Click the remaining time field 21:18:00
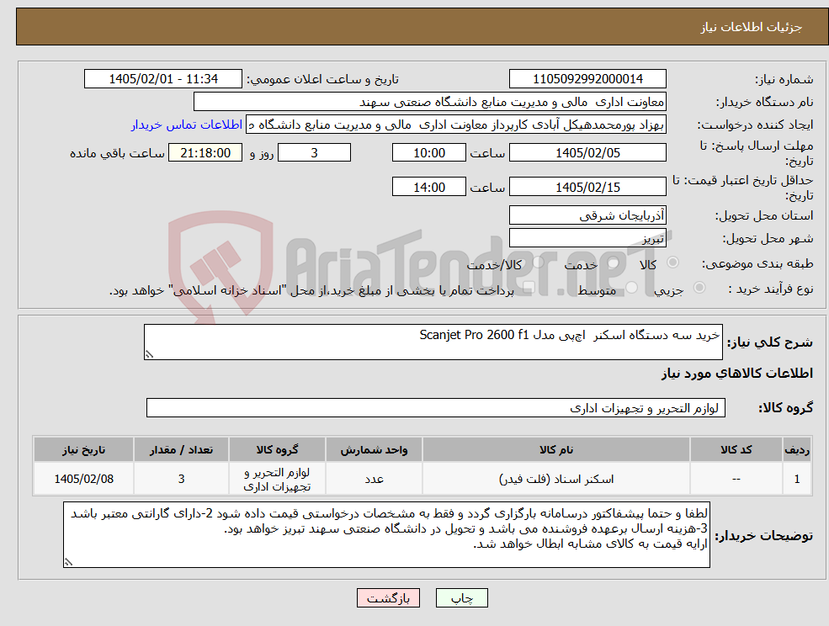This screenshot has width=829, height=626. pyautogui.click(x=205, y=153)
